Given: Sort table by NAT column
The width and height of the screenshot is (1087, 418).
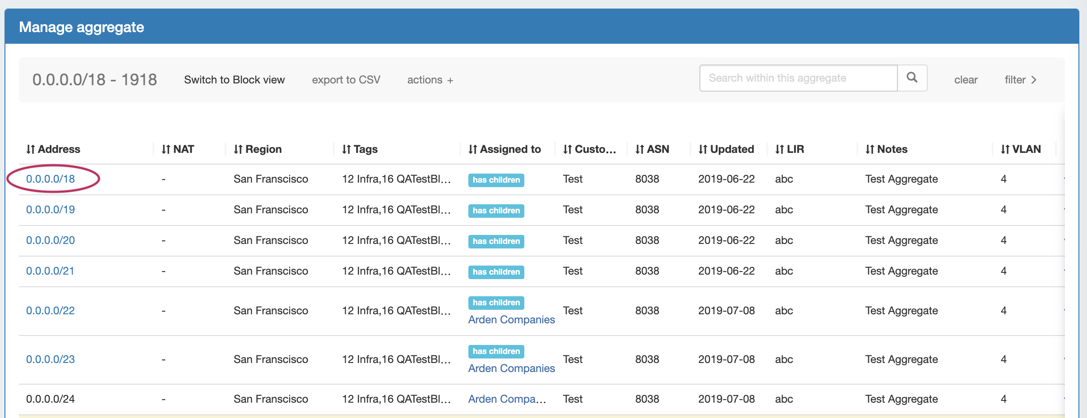Looking at the screenshot, I should point(178,149).
